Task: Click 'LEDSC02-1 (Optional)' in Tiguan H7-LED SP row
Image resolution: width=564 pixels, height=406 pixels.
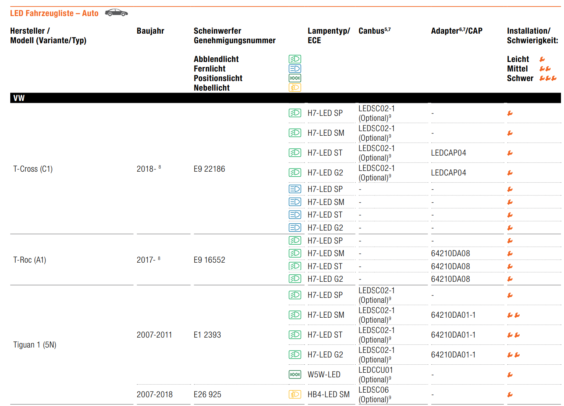Action: click(x=377, y=295)
